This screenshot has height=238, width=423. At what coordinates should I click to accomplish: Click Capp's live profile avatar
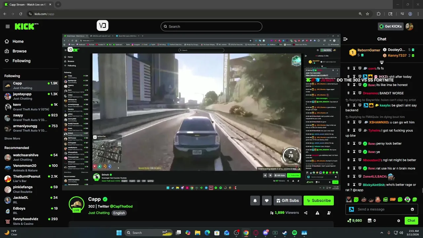(76, 205)
